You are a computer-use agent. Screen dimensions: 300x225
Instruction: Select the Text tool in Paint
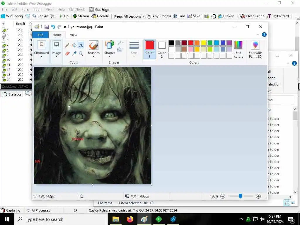(81, 45)
